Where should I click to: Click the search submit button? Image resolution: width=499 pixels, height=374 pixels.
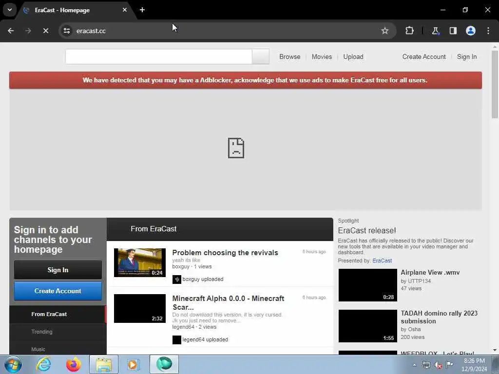coord(261,56)
